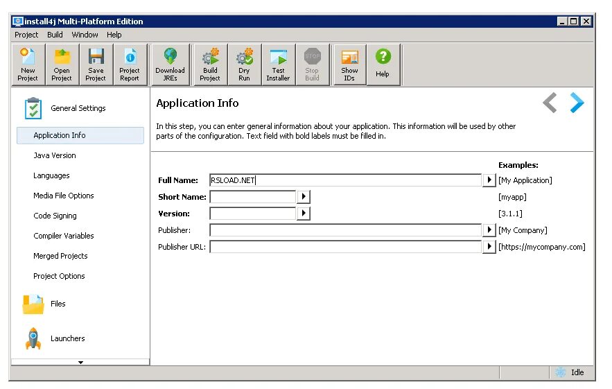Click the New Project toolbar icon

pyautogui.click(x=28, y=65)
